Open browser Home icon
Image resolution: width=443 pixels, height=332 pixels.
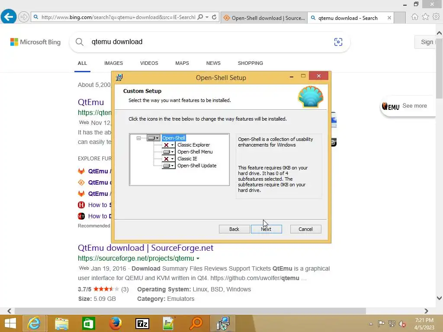(x=415, y=17)
